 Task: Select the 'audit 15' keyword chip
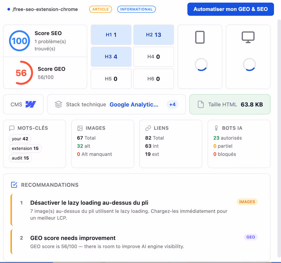[x=20, y=158]
